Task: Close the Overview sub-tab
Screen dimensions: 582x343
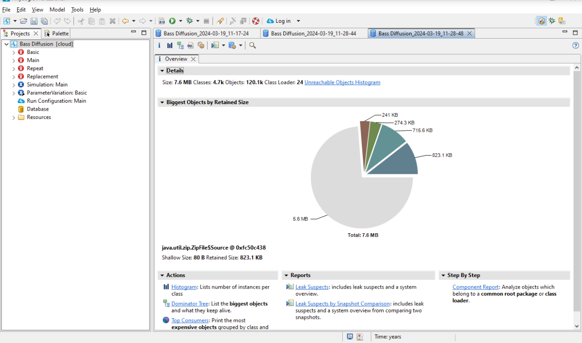Action: coord(193,59)
